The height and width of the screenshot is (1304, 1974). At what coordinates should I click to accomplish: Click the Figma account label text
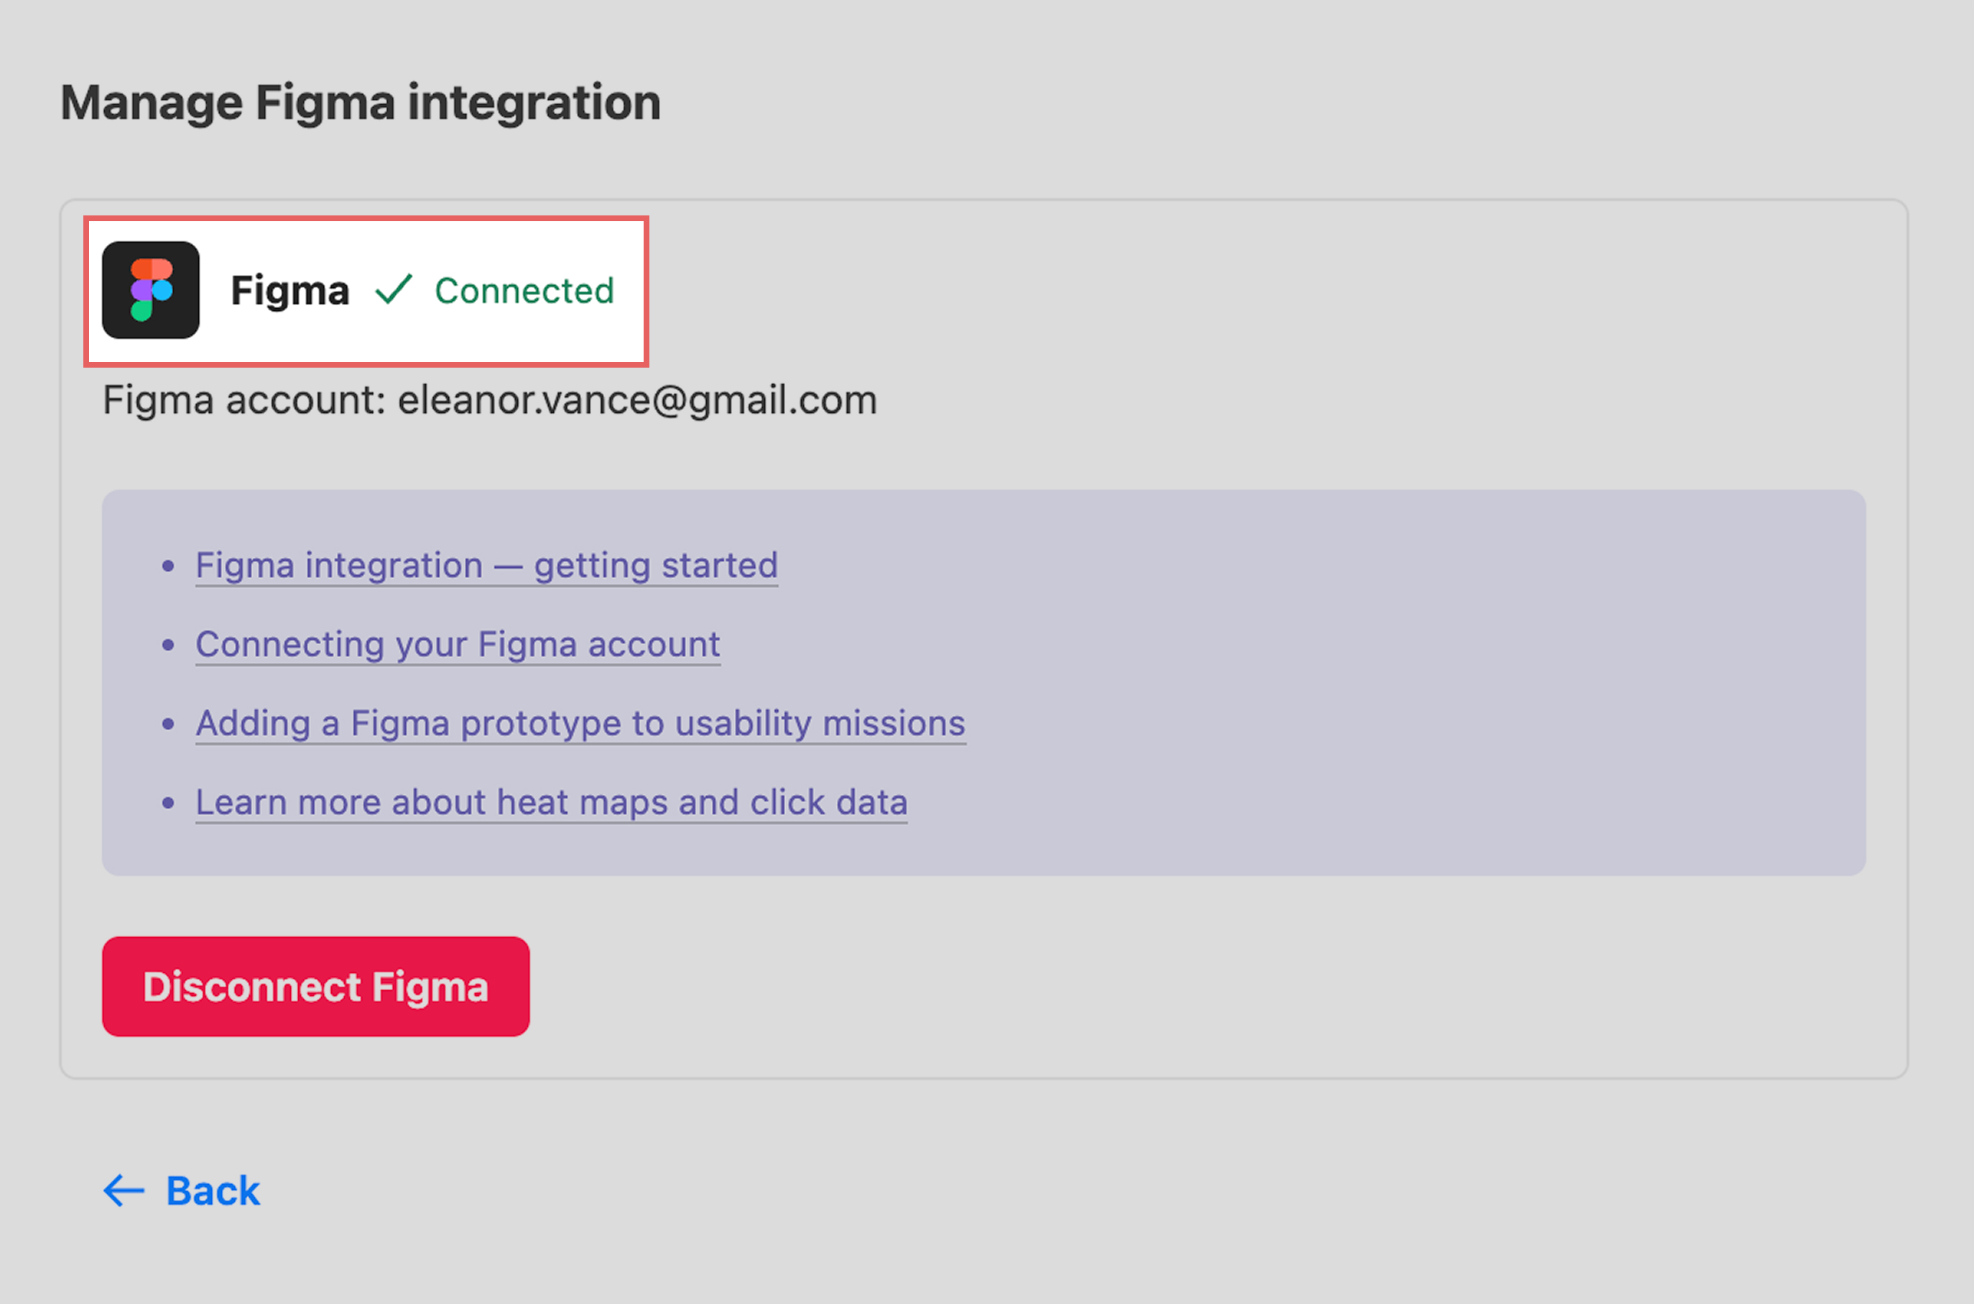[243, 400]
